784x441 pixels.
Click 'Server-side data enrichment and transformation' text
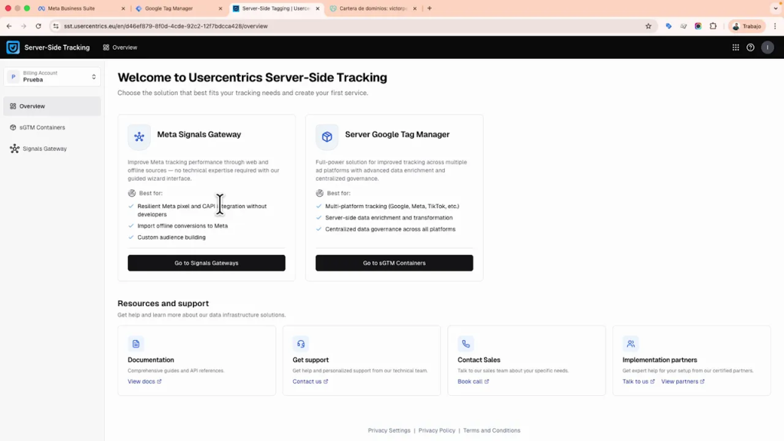click(389, 218)
